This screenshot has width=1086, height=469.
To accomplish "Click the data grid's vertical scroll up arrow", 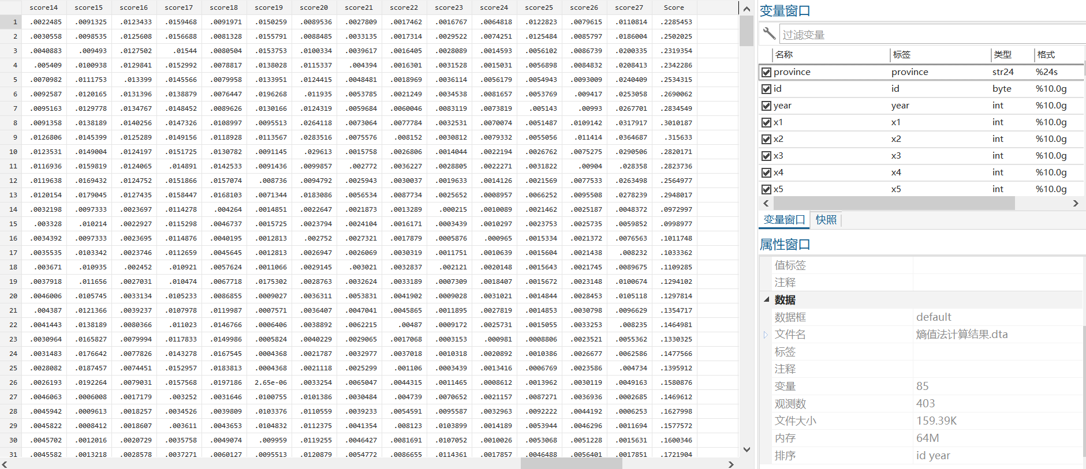I will click(747, 9).
